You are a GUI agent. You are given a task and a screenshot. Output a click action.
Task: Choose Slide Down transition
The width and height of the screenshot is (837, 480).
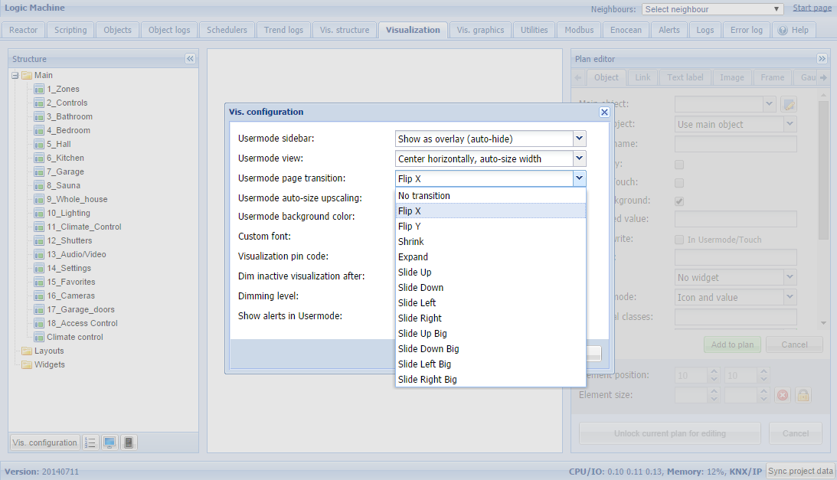point(491,288)
